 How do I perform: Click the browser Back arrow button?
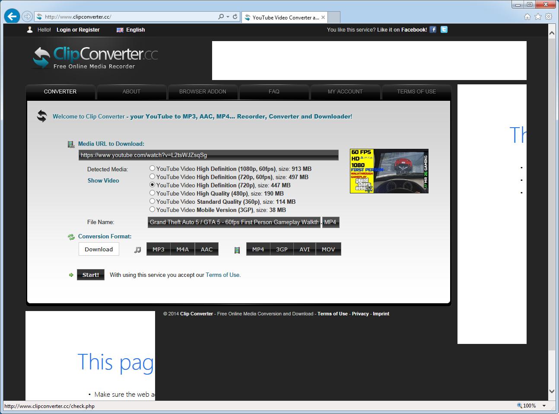pyautogui.click(x=12, y=16)
